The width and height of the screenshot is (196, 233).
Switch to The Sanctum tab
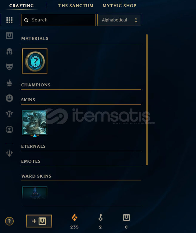[76, 6]
